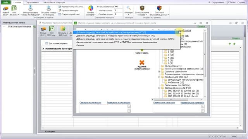Open Сопоставление товаров dropdown arrow

(146, 15)
